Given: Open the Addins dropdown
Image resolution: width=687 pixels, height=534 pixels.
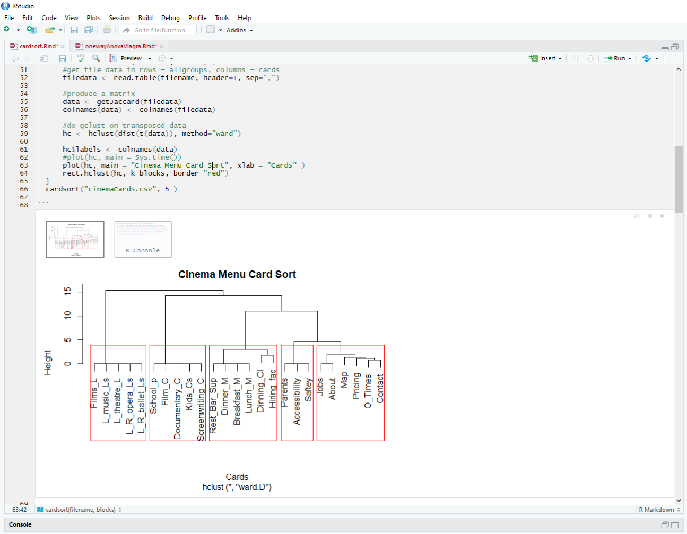Looking at the screenshot, I should [x=240, y=30].
